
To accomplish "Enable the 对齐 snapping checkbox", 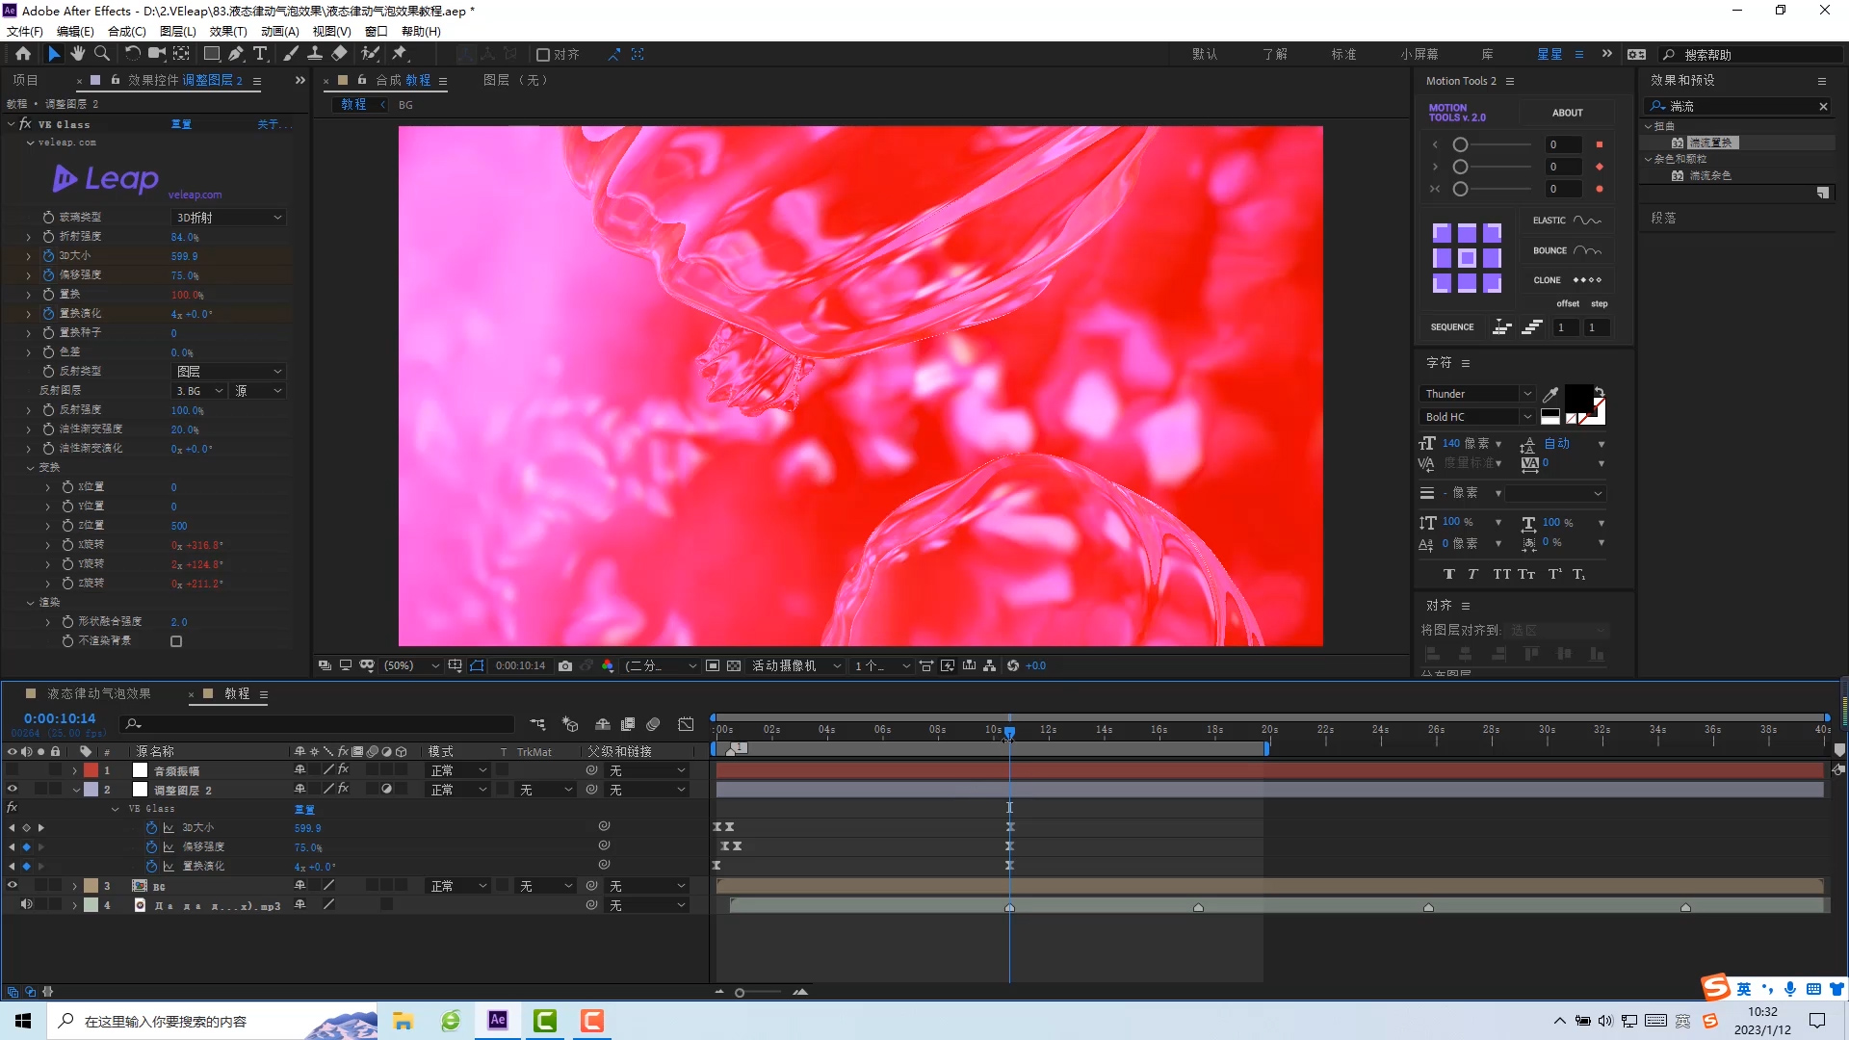I will (543, 55).
